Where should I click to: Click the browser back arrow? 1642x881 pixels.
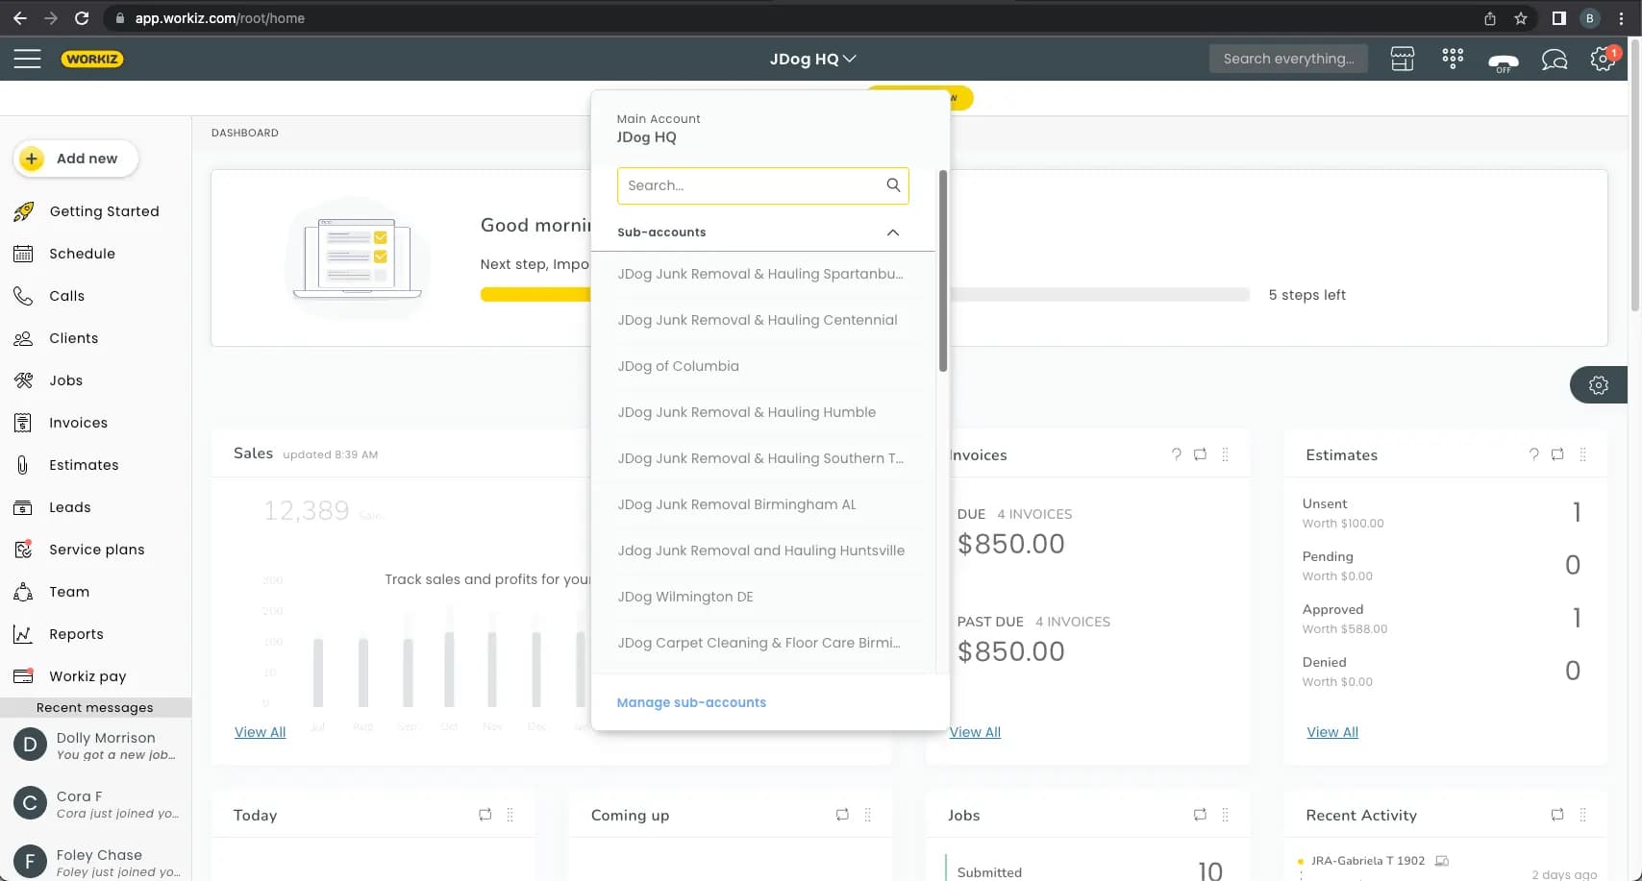19,18
